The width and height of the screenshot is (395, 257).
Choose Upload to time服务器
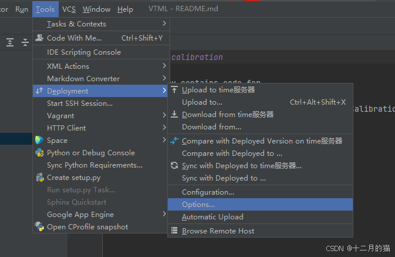[260, 90]
